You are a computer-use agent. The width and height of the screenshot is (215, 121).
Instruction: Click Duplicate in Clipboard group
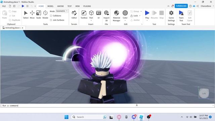14,20
